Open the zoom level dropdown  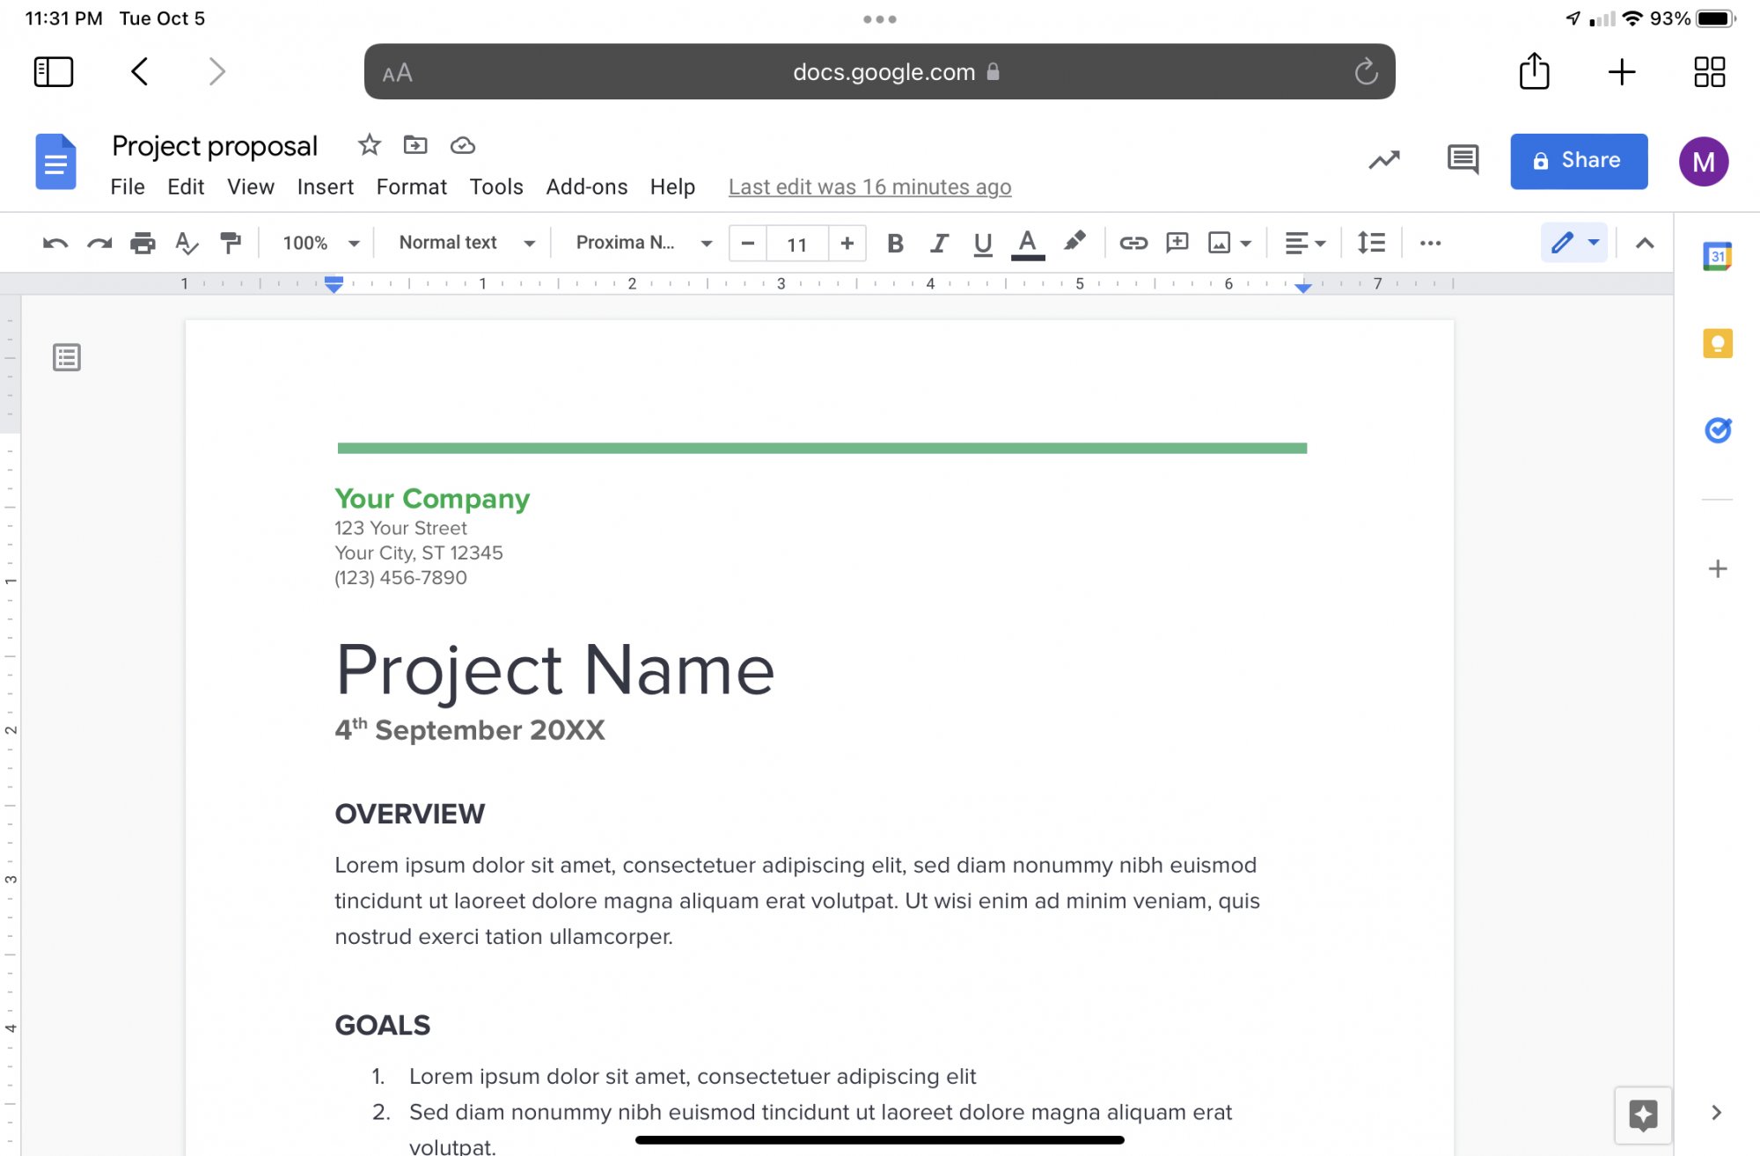point(320,243)
